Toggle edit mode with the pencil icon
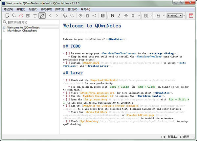The height and width of the screenshot is (141, 197). 42,15
